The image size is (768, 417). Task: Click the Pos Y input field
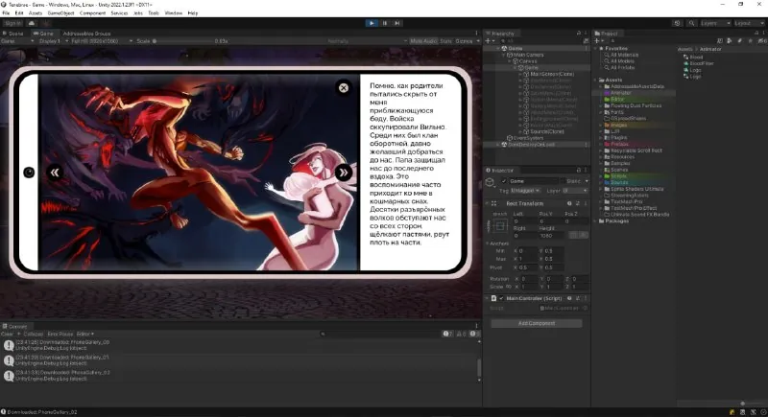click(x=551, y=221)
